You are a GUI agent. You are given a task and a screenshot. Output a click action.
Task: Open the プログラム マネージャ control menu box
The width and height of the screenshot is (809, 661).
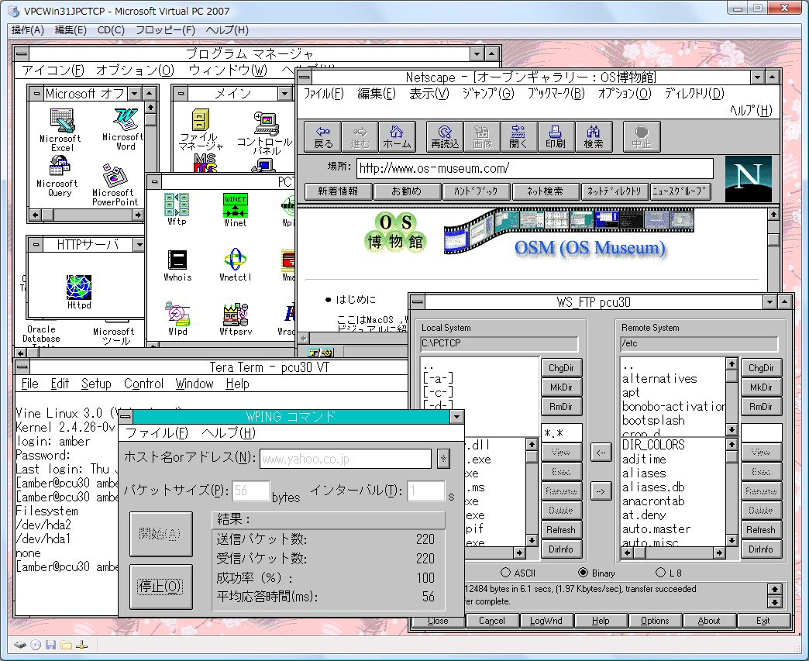click(21, 53)
